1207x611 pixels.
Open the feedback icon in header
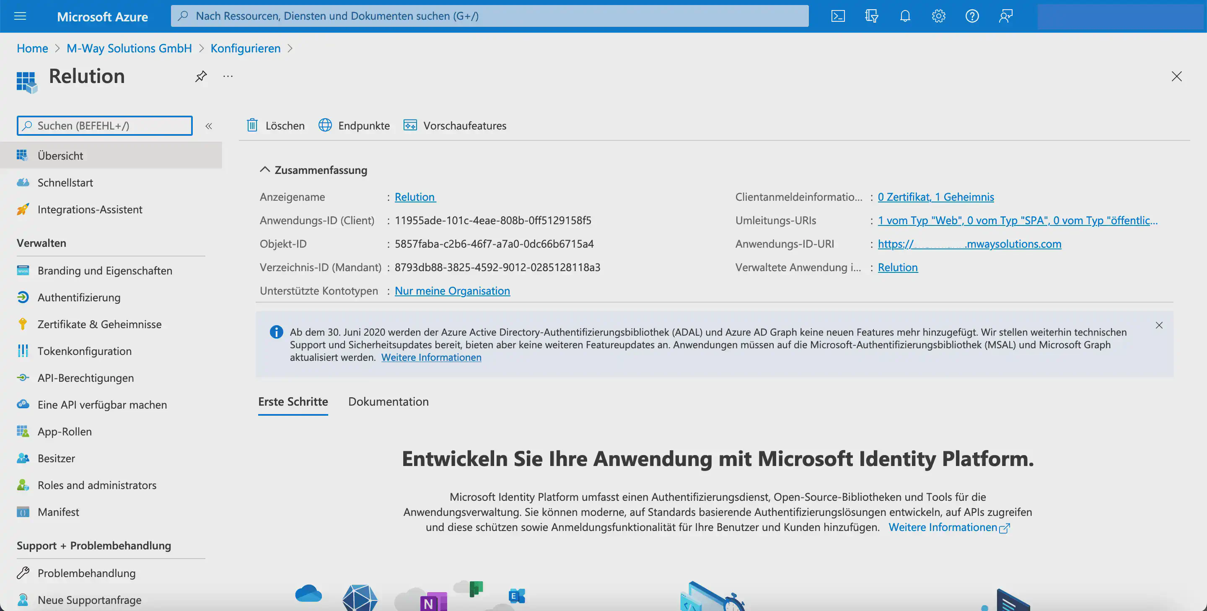[x=1005, y=16]
